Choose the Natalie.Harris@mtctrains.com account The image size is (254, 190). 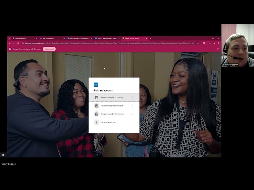point(114,106)
